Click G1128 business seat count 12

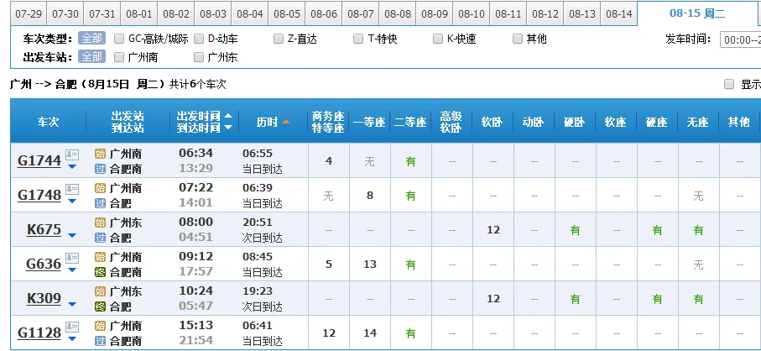pos(329,333)
